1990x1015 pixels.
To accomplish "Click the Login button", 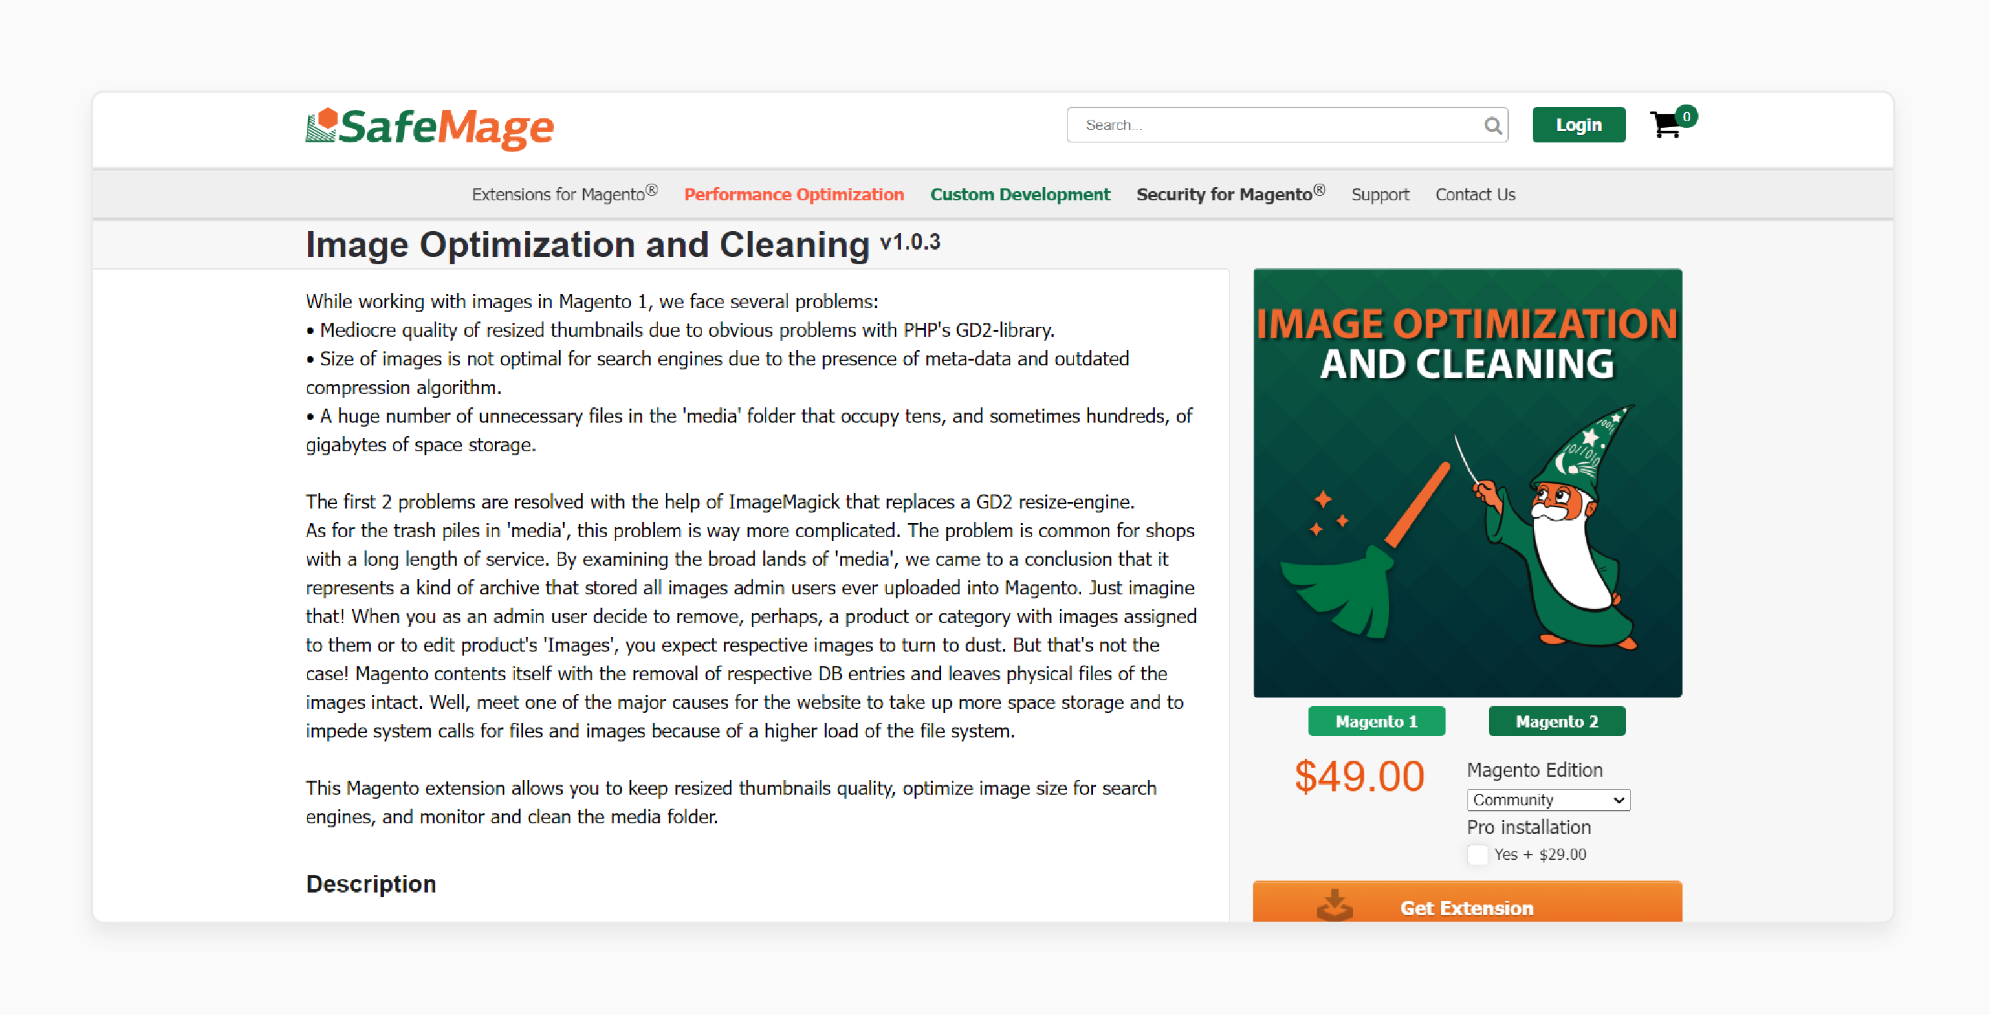I will click(x=1580, y=124).
